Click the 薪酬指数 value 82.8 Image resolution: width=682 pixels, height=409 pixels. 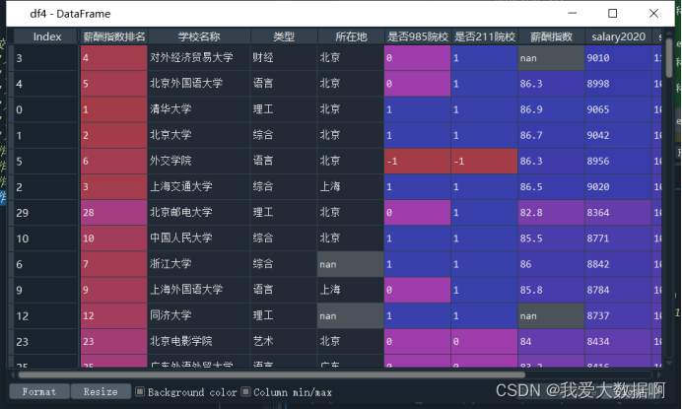point(551,212)
